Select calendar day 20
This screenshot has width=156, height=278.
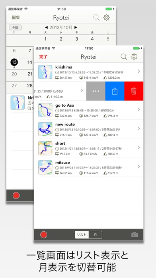[x=14, y=74]
